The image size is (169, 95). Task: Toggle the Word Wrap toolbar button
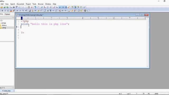[x=60, y=7]
